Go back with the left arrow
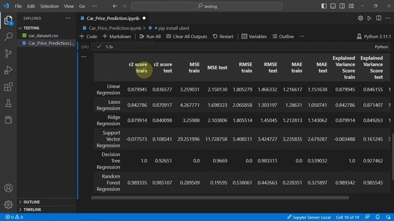The image size is (394, 221). (x=115, y=6)
